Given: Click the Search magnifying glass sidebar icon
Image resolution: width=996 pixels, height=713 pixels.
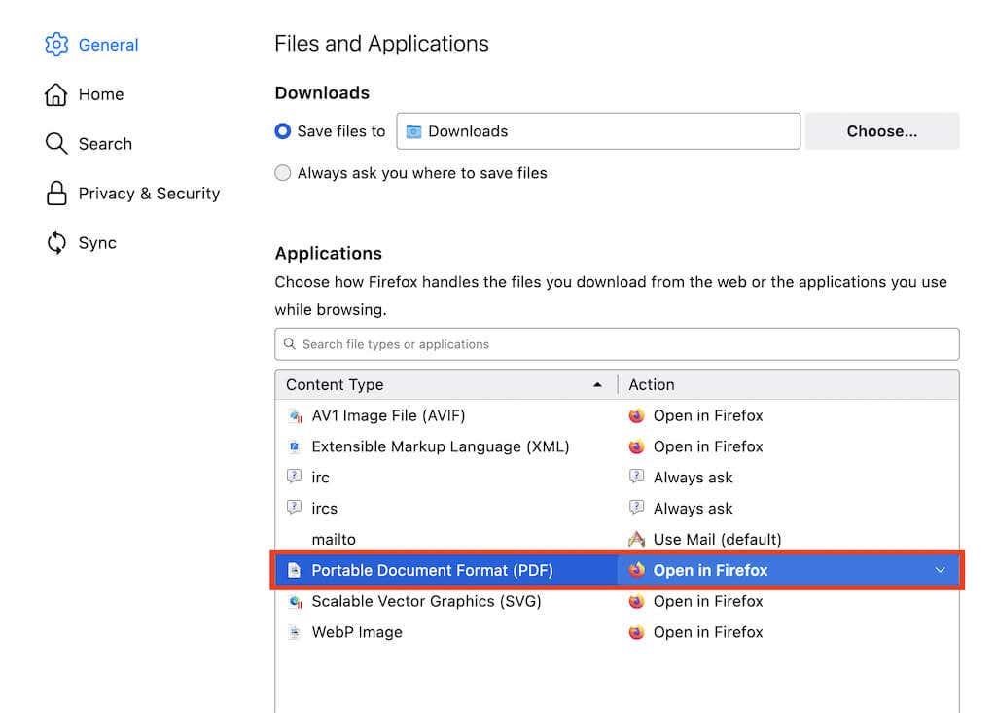Looking at the screenshot, I should pos(56,144).
